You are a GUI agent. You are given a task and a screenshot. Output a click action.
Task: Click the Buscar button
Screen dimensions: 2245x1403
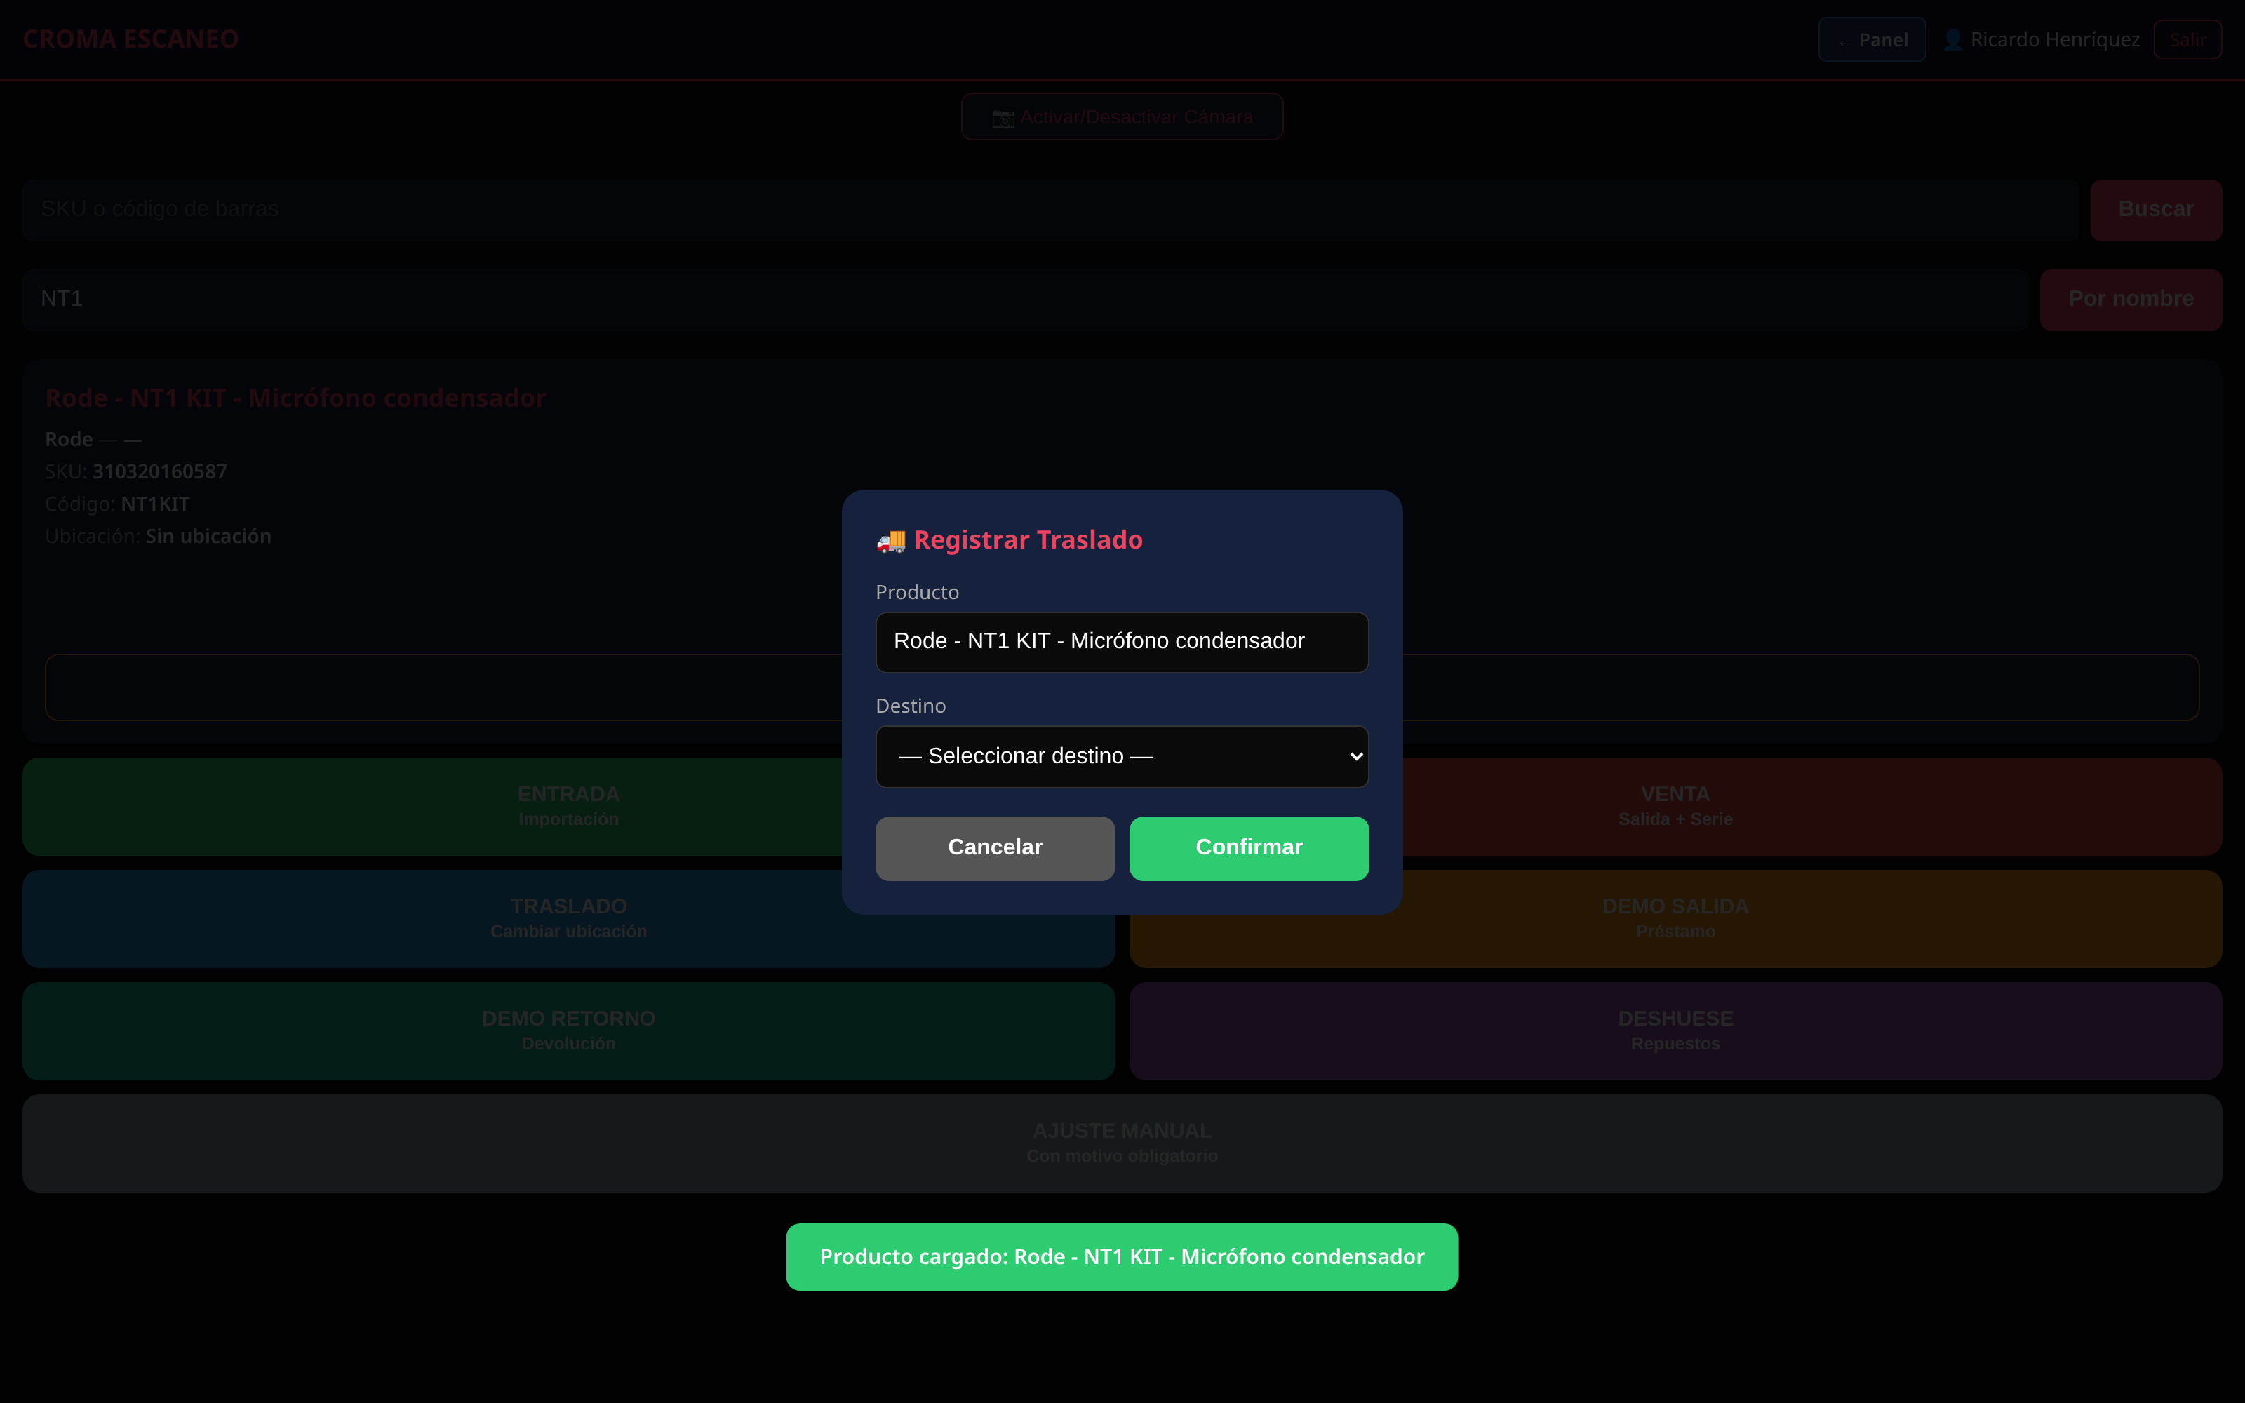(x=2155, y=210)
